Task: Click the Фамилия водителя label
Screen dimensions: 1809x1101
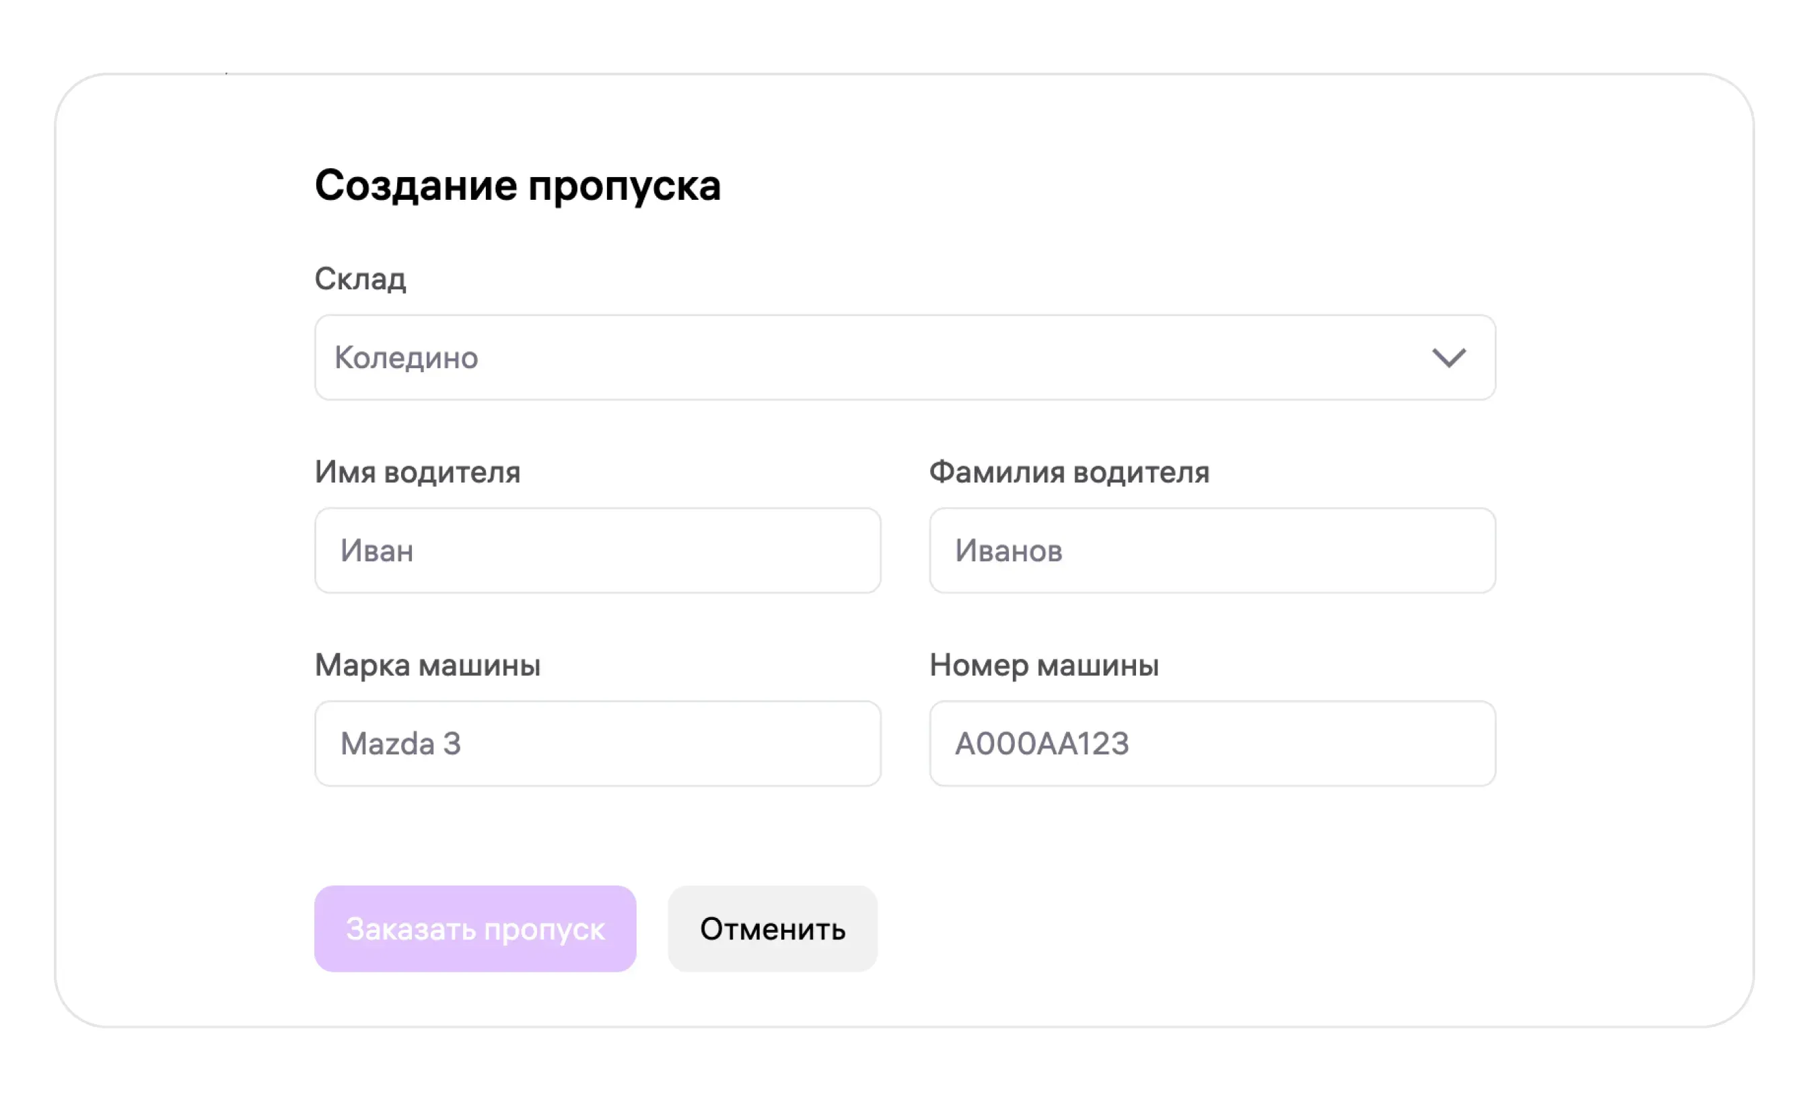Action: (1069, 472)
